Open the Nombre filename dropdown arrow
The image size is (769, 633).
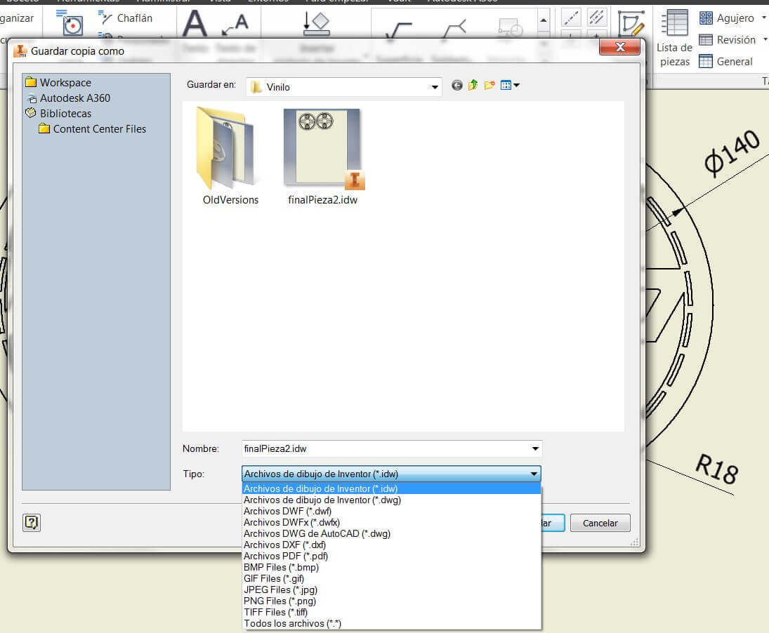coord(535,448)
